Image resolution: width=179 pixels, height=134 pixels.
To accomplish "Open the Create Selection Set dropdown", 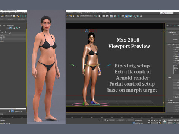I will tap(87, 16).
